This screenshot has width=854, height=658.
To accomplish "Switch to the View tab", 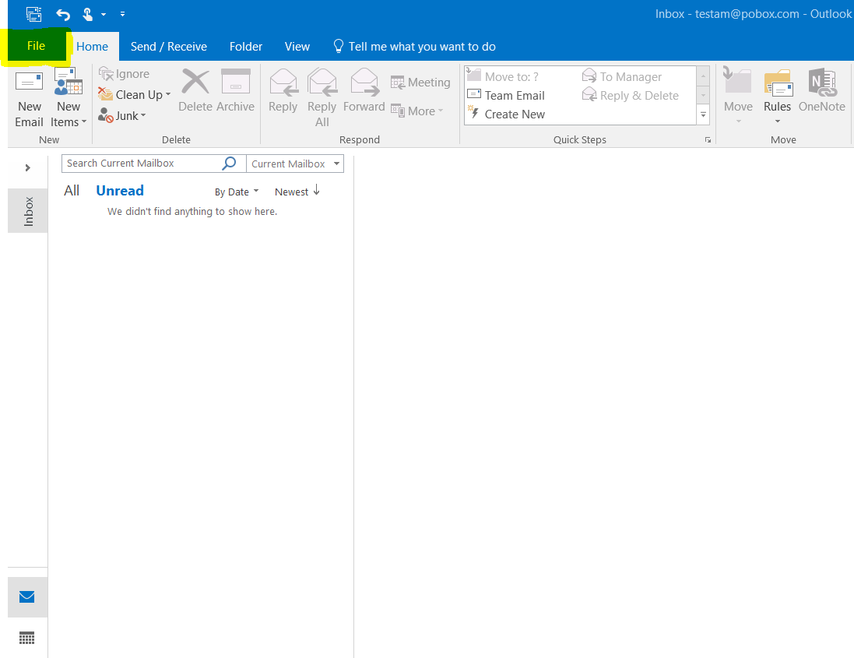I will point(297,47).
